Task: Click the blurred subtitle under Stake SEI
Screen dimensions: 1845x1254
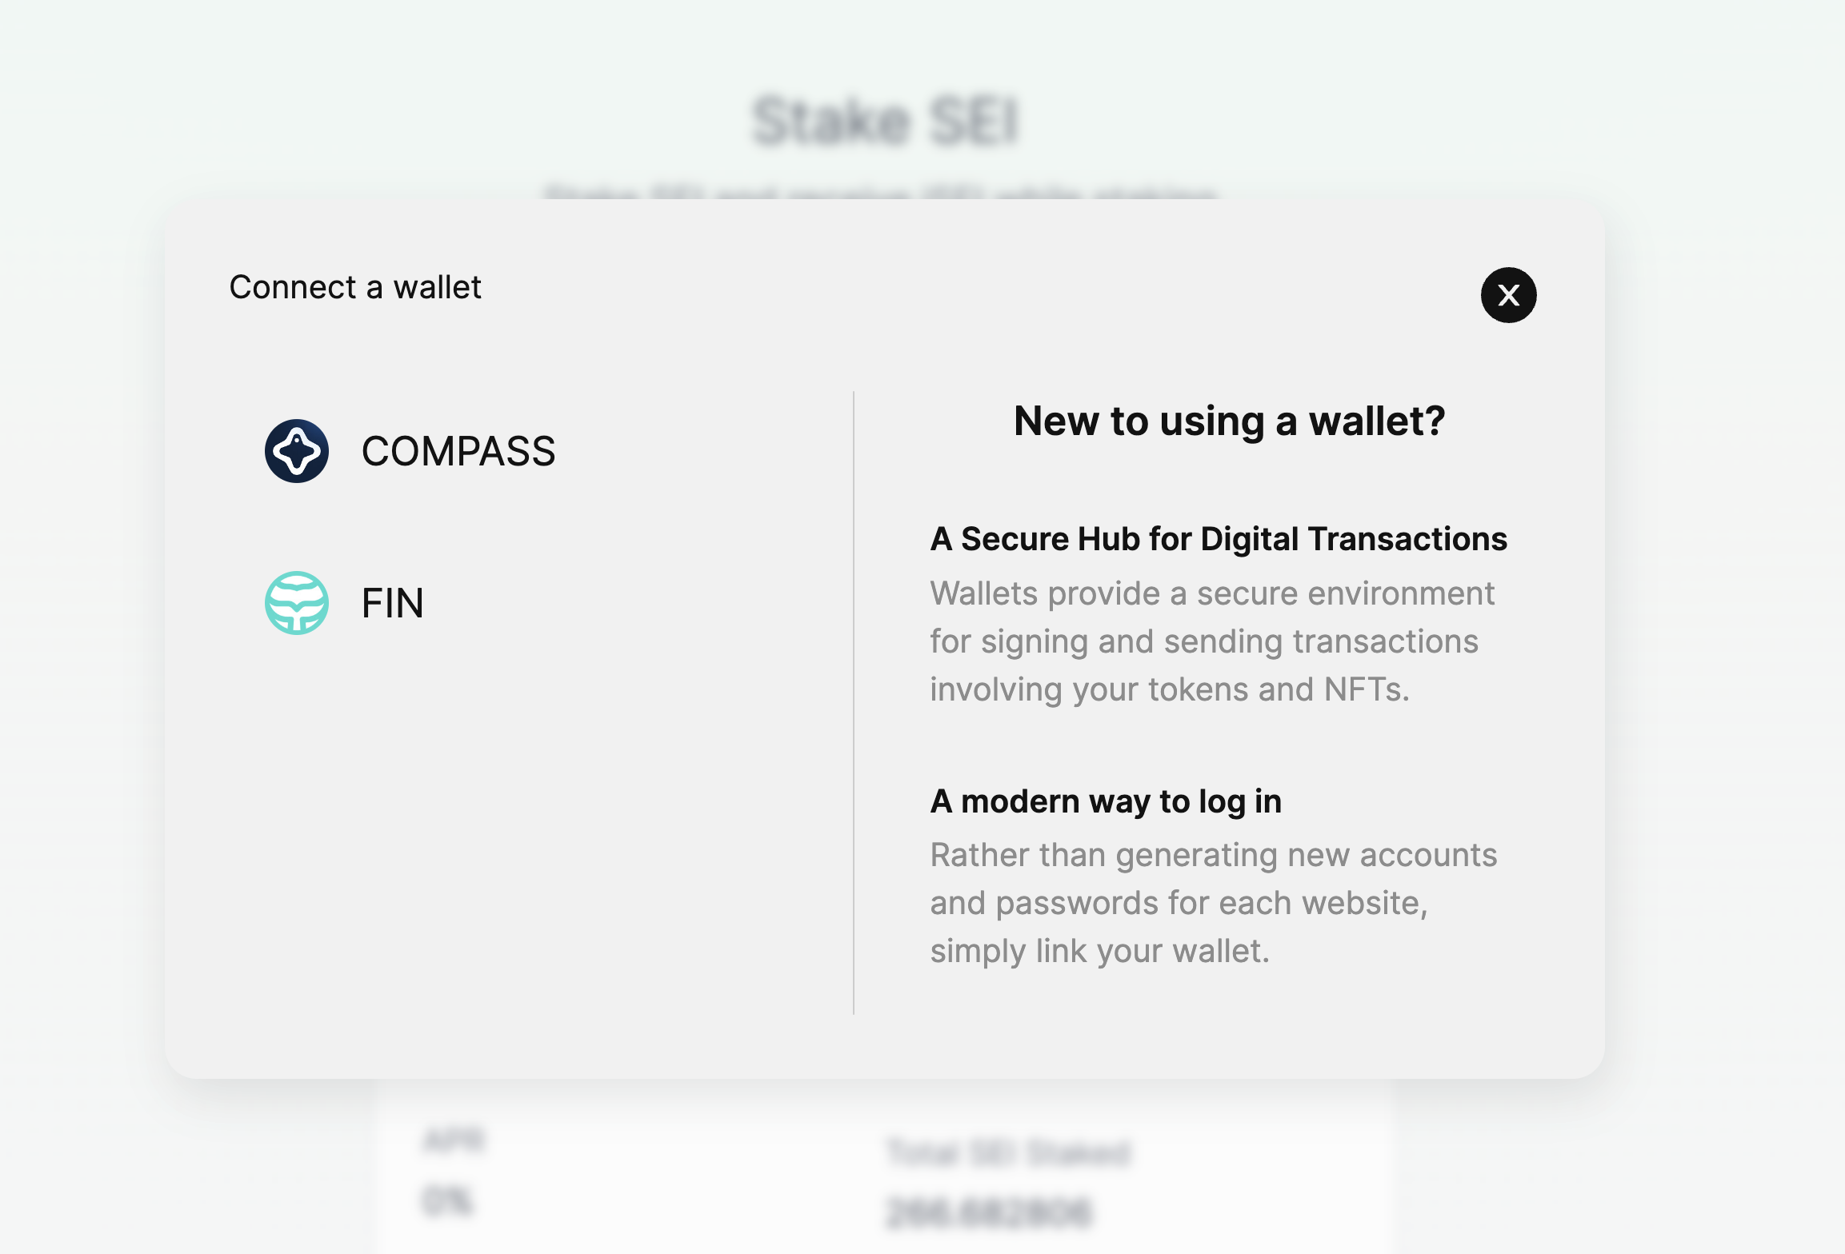Action: (880, 192)
